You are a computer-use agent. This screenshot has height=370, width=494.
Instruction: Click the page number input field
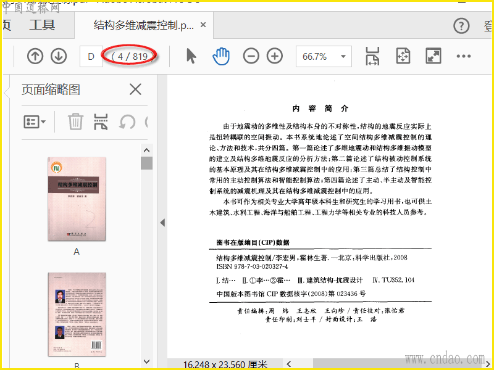(91, 56)
